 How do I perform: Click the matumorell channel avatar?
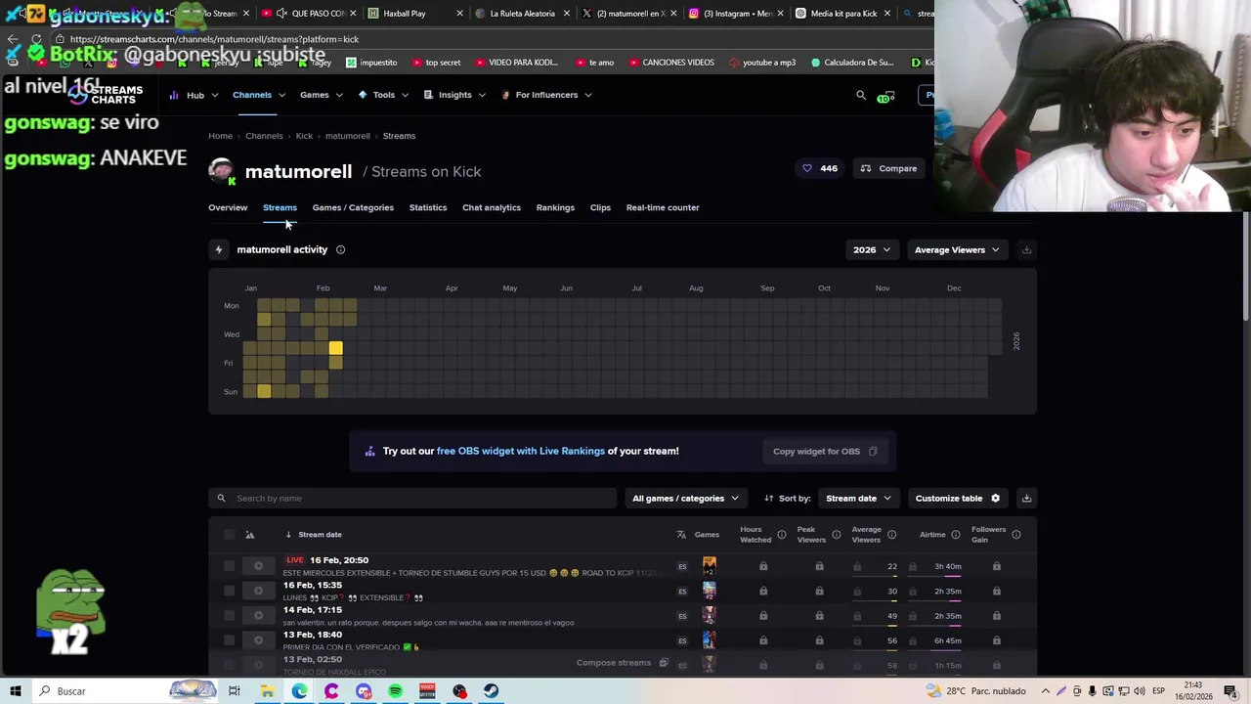(221, 171)
